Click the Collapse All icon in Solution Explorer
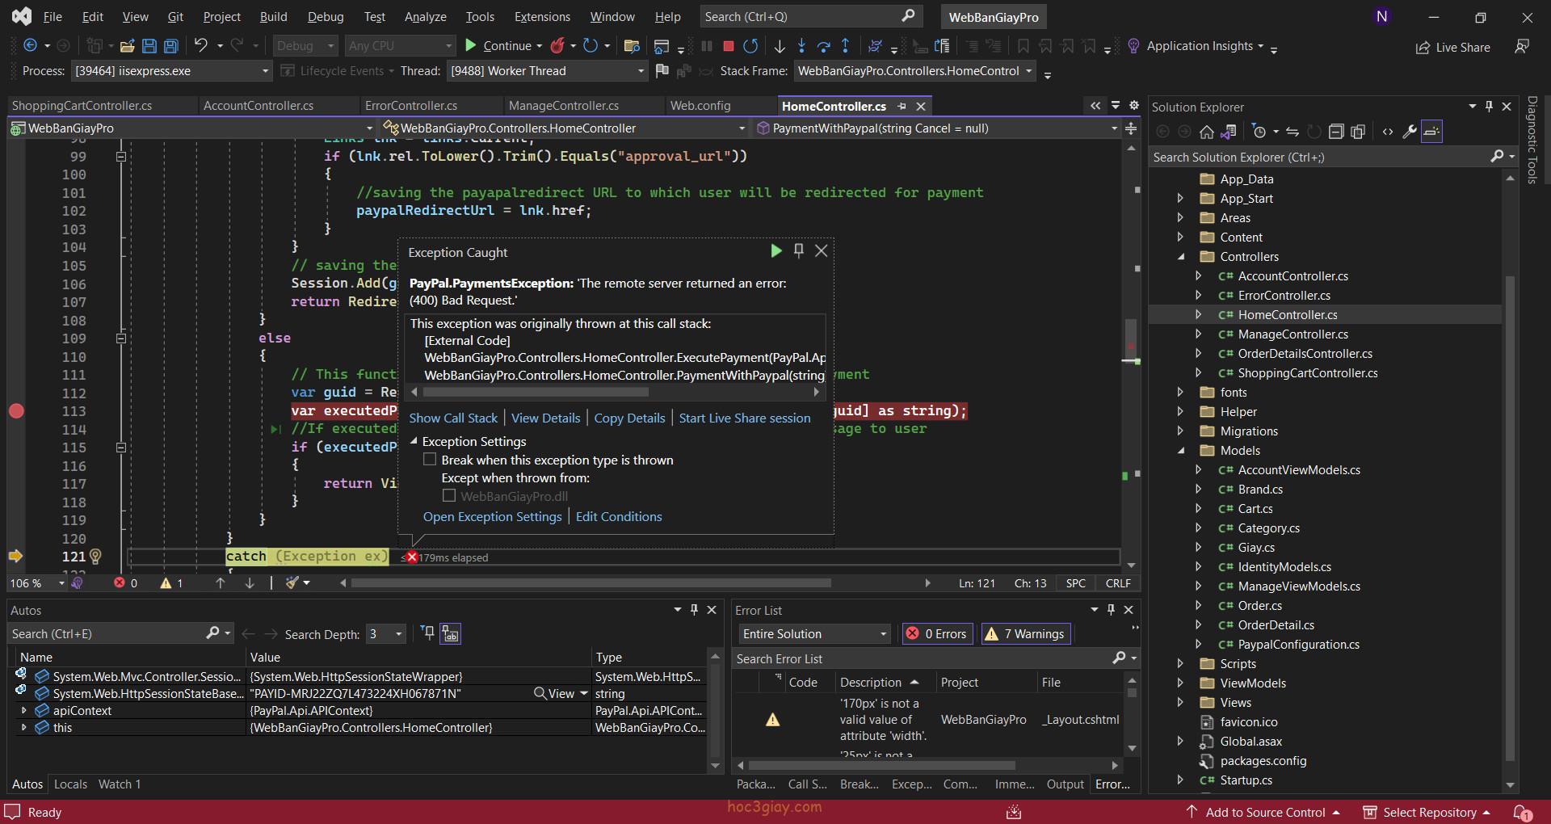This screenshot has height=824, width=1551. (x=1336, y=132)
